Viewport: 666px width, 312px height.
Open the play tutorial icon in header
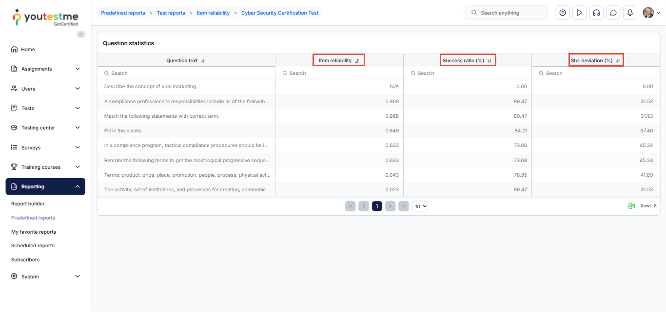pos(579,13)
